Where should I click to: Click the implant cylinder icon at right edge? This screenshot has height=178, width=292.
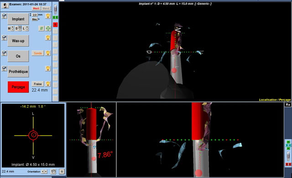tap(288, 156)
